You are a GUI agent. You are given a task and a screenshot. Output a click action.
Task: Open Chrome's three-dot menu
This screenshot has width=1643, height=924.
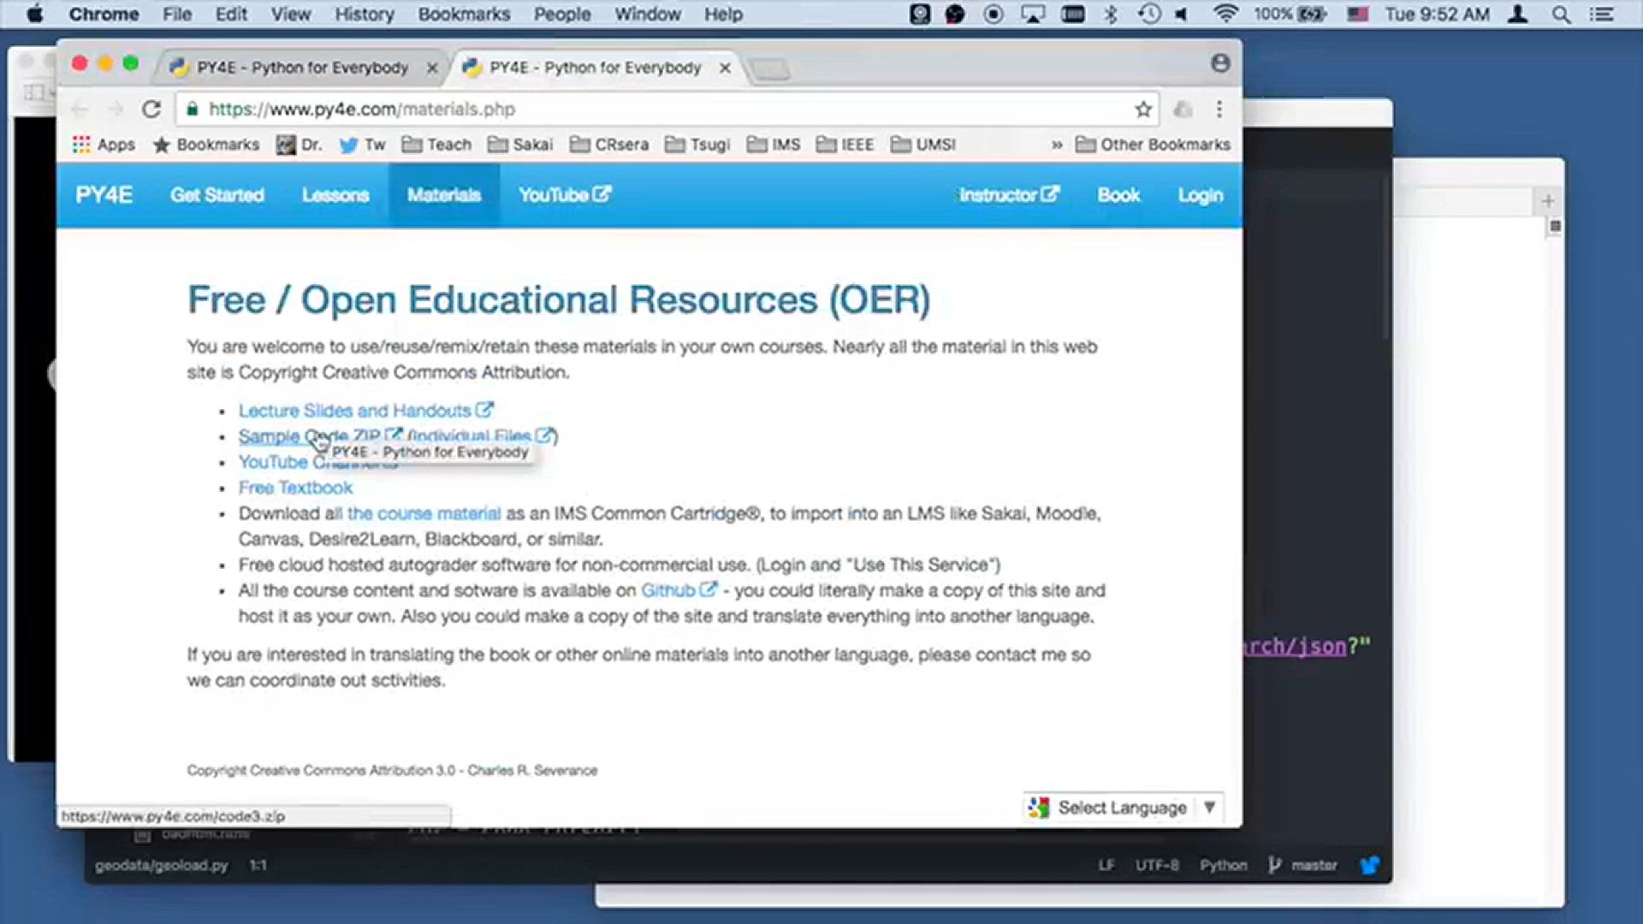(1219, 110)
